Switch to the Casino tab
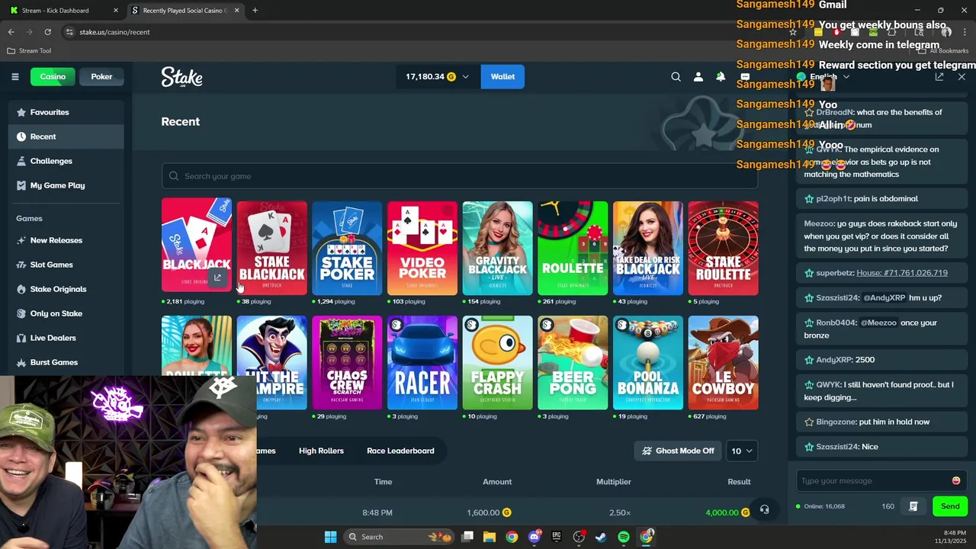976x549 pixels. point(53,76)
